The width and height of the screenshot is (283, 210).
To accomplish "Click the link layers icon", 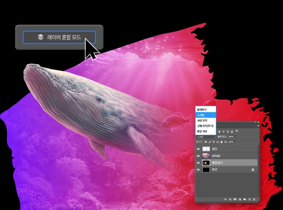I will click(x=225, y=199).
